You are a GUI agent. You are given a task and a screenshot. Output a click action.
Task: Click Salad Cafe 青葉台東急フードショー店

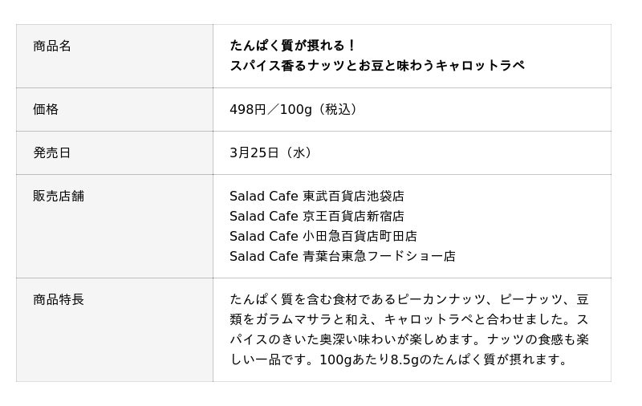(x=343, y=257)
